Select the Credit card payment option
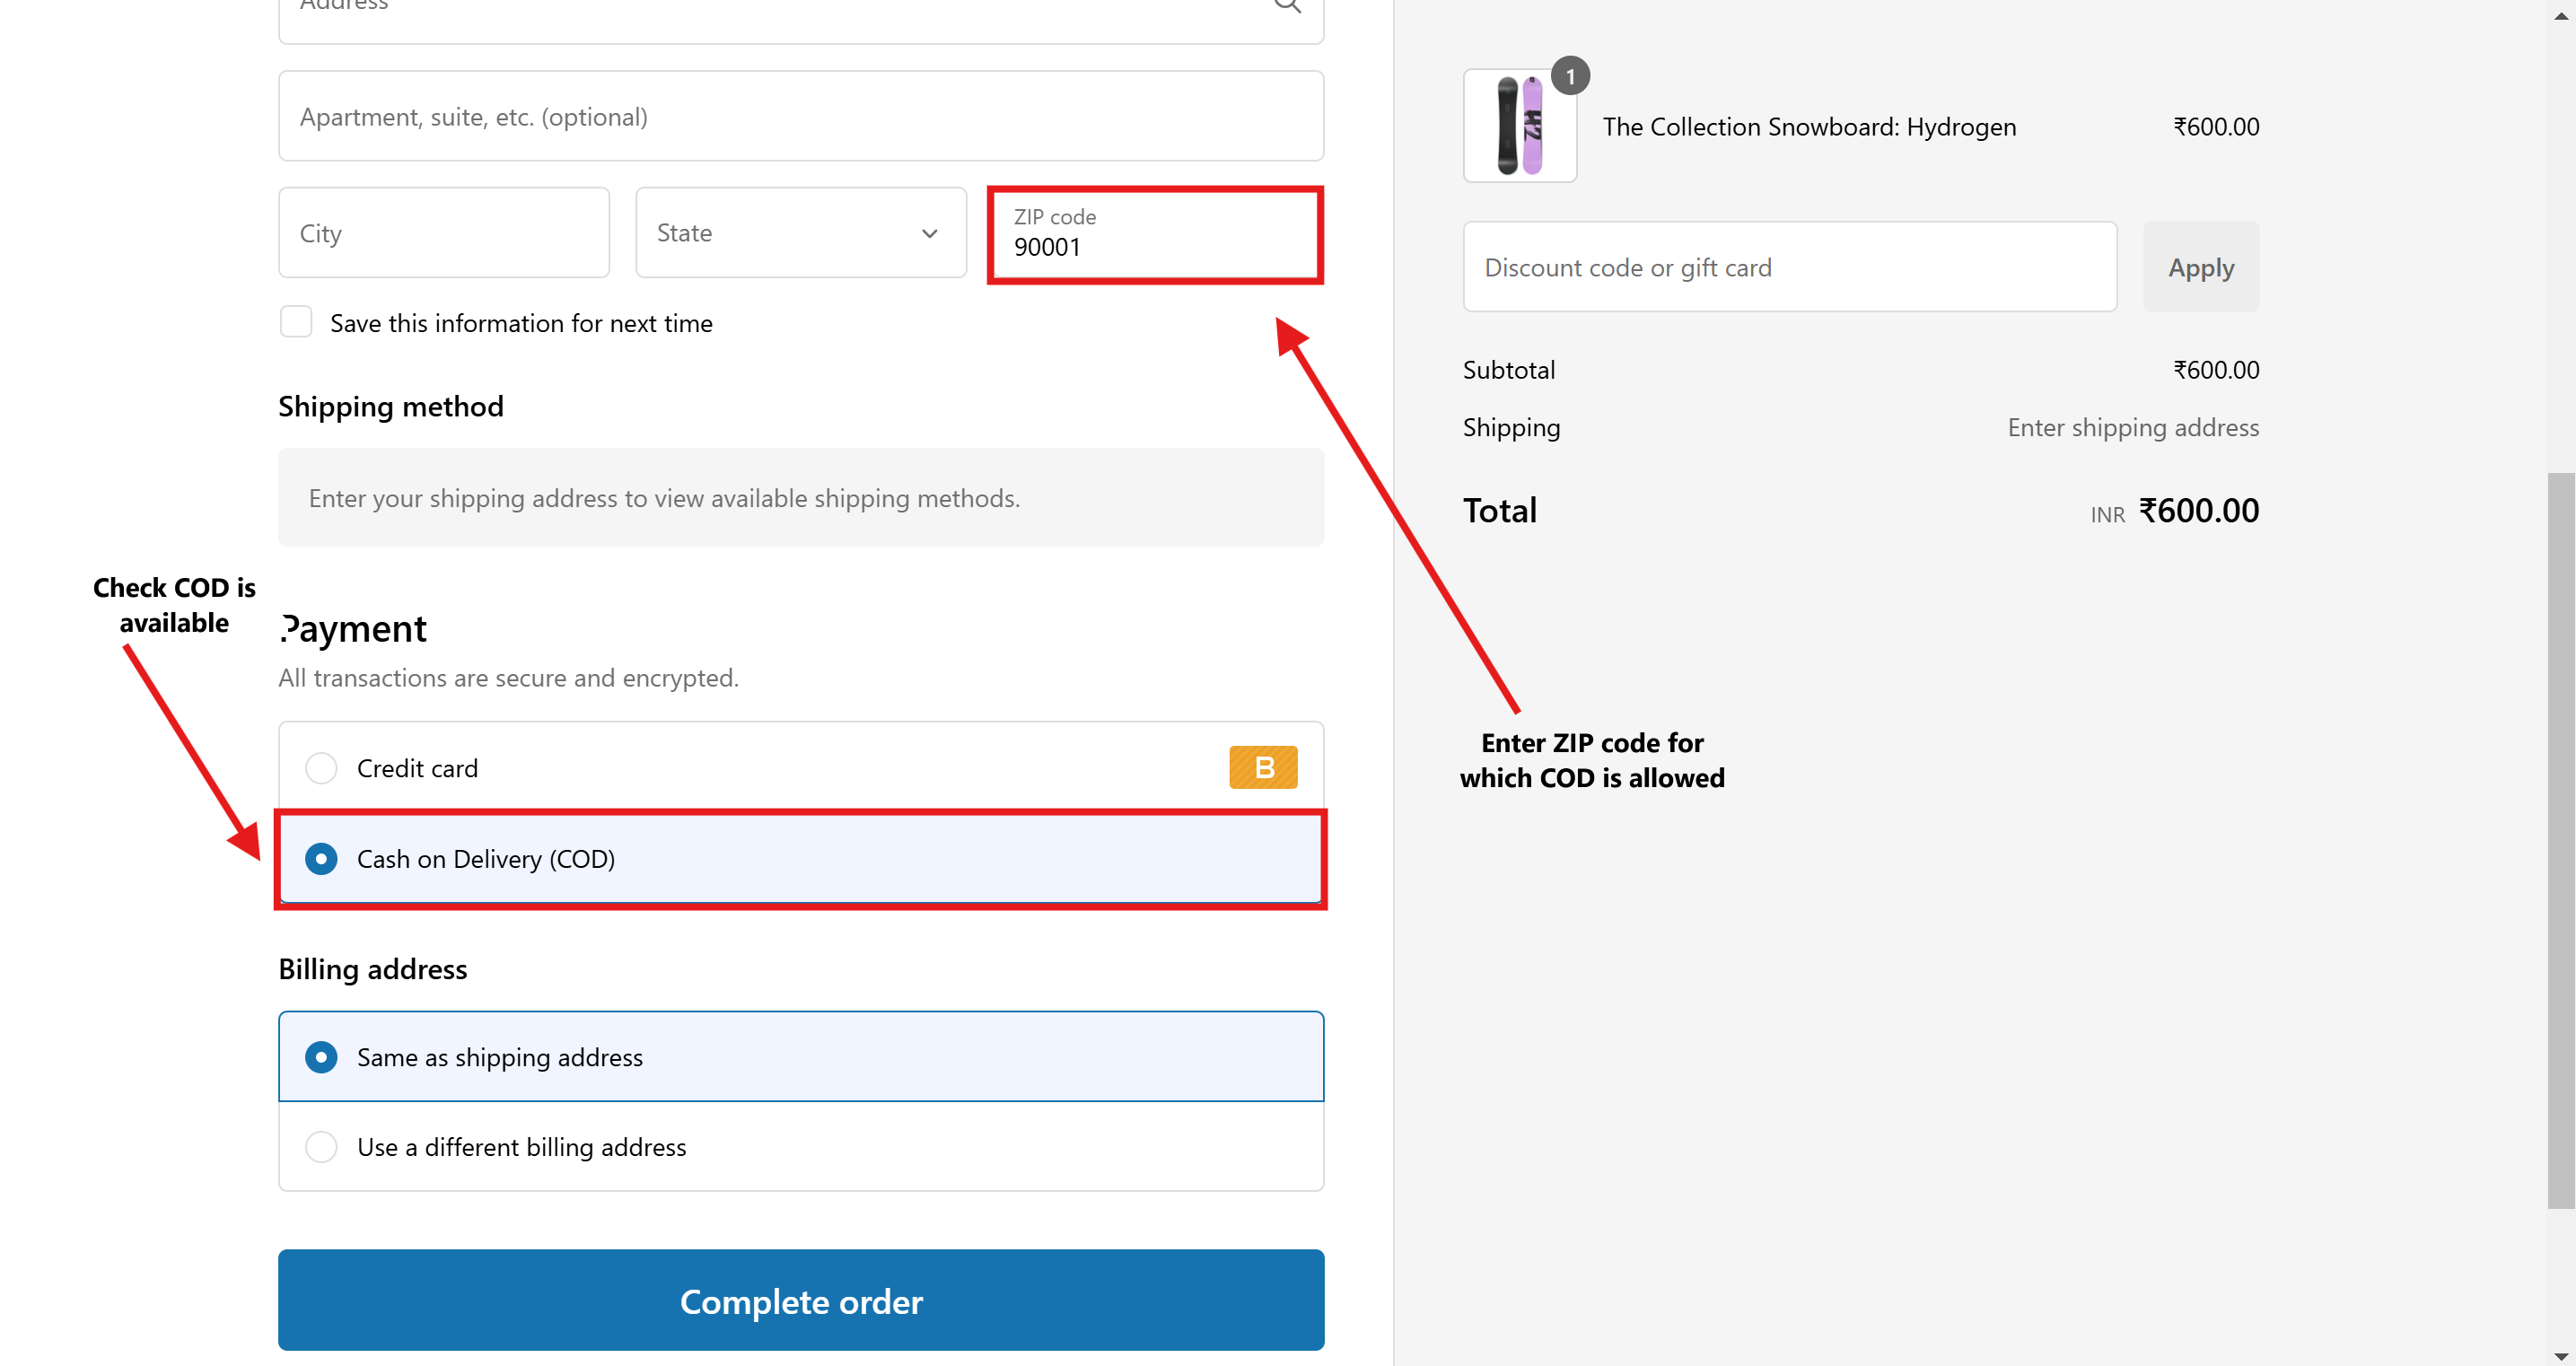 coord(321,768)
